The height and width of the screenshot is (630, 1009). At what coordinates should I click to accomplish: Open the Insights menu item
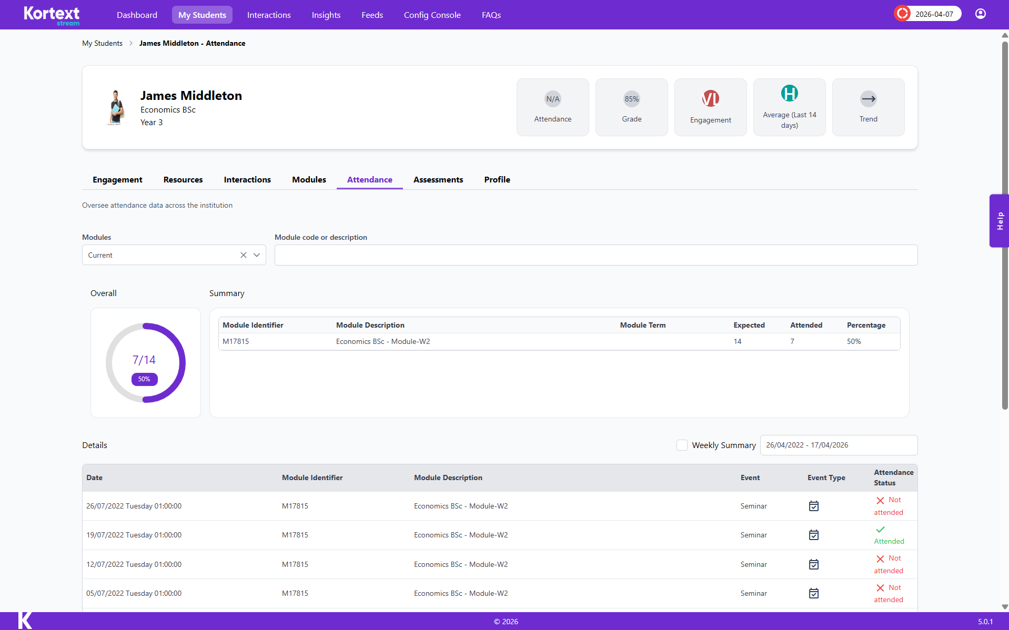point(326,15)
